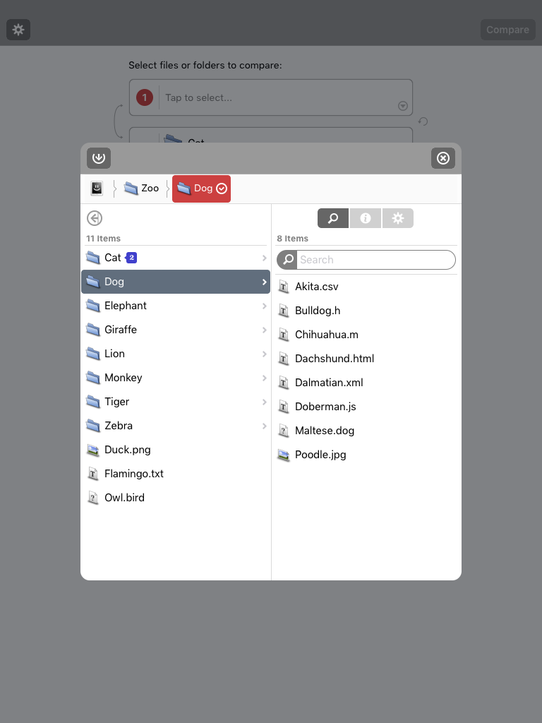The height and width of the screenshot is (723, 542).
Task: Switch to the settings gear tab
Action: pyautogui.click(x=398, y=218)
